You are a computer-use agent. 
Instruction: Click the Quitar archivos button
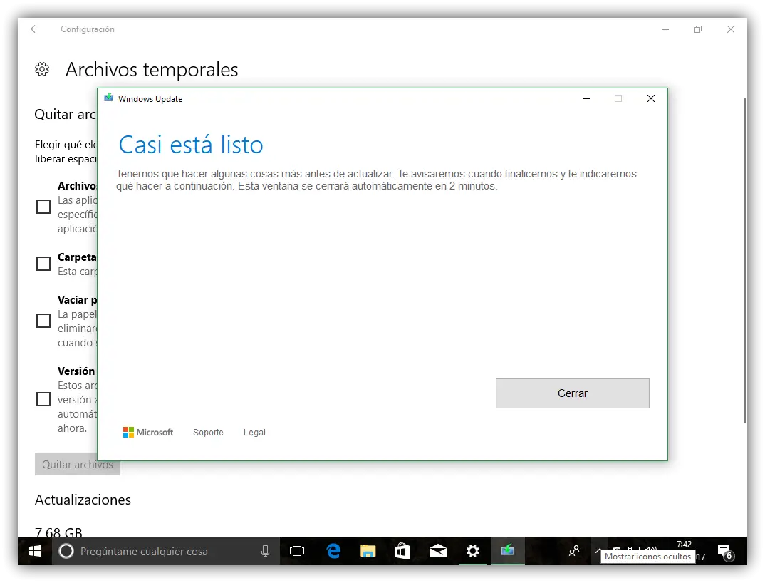tap(78, 465)
